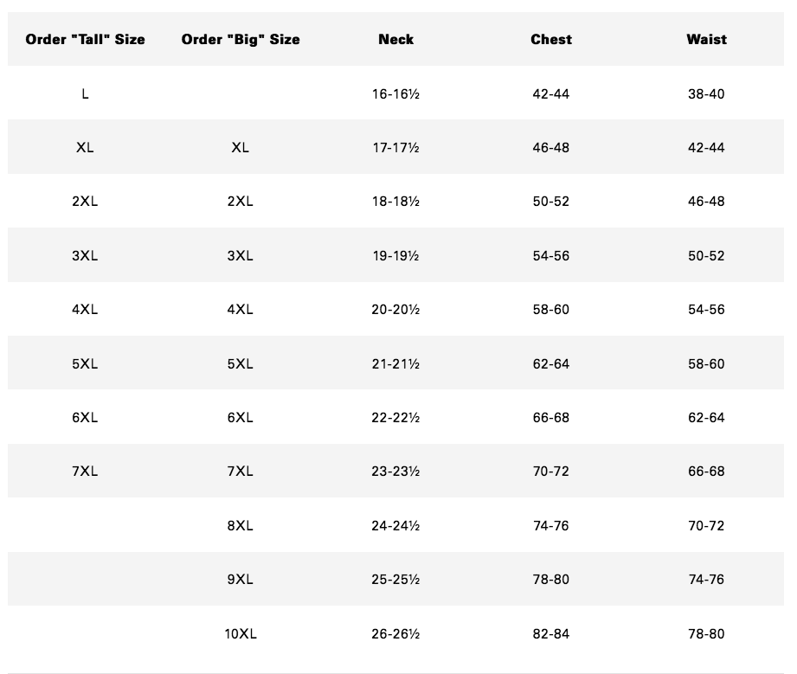The image size is (797, 674).
Task: Click neck measurement 26-26½
Action: coord(395,633)
